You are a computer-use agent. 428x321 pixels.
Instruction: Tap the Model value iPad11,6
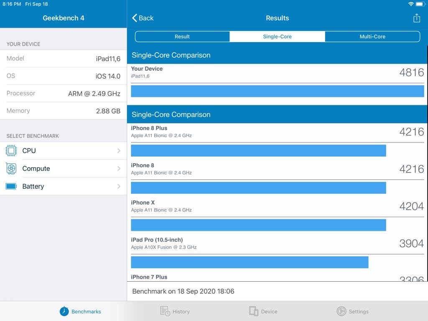click(x=108, y=59)
